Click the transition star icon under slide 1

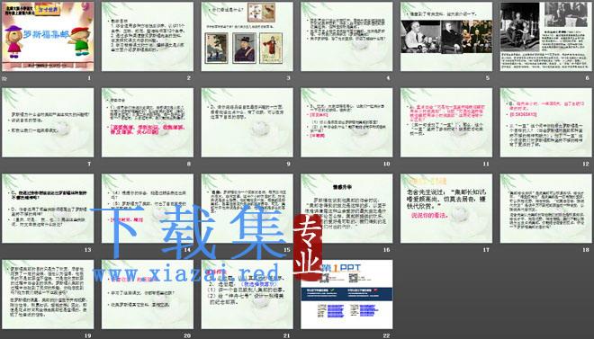click(4, 79)
